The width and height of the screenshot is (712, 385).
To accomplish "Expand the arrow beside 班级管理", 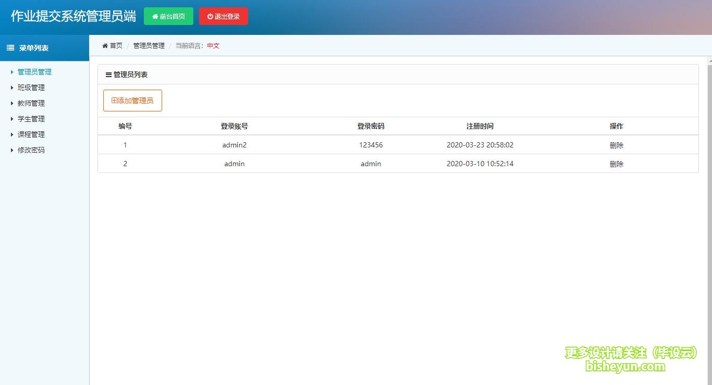I will click(x=12, y=88).
